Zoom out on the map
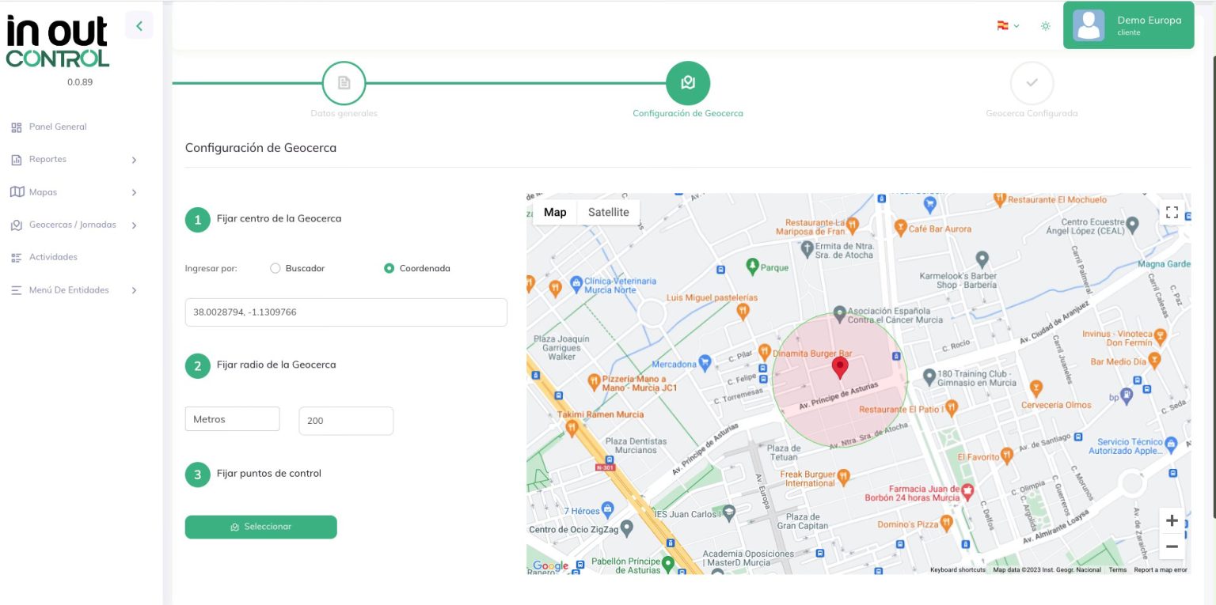 point(1172,546)
